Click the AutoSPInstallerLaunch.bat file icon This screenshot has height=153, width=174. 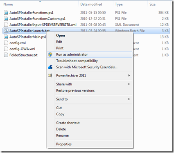click(6, 31)
